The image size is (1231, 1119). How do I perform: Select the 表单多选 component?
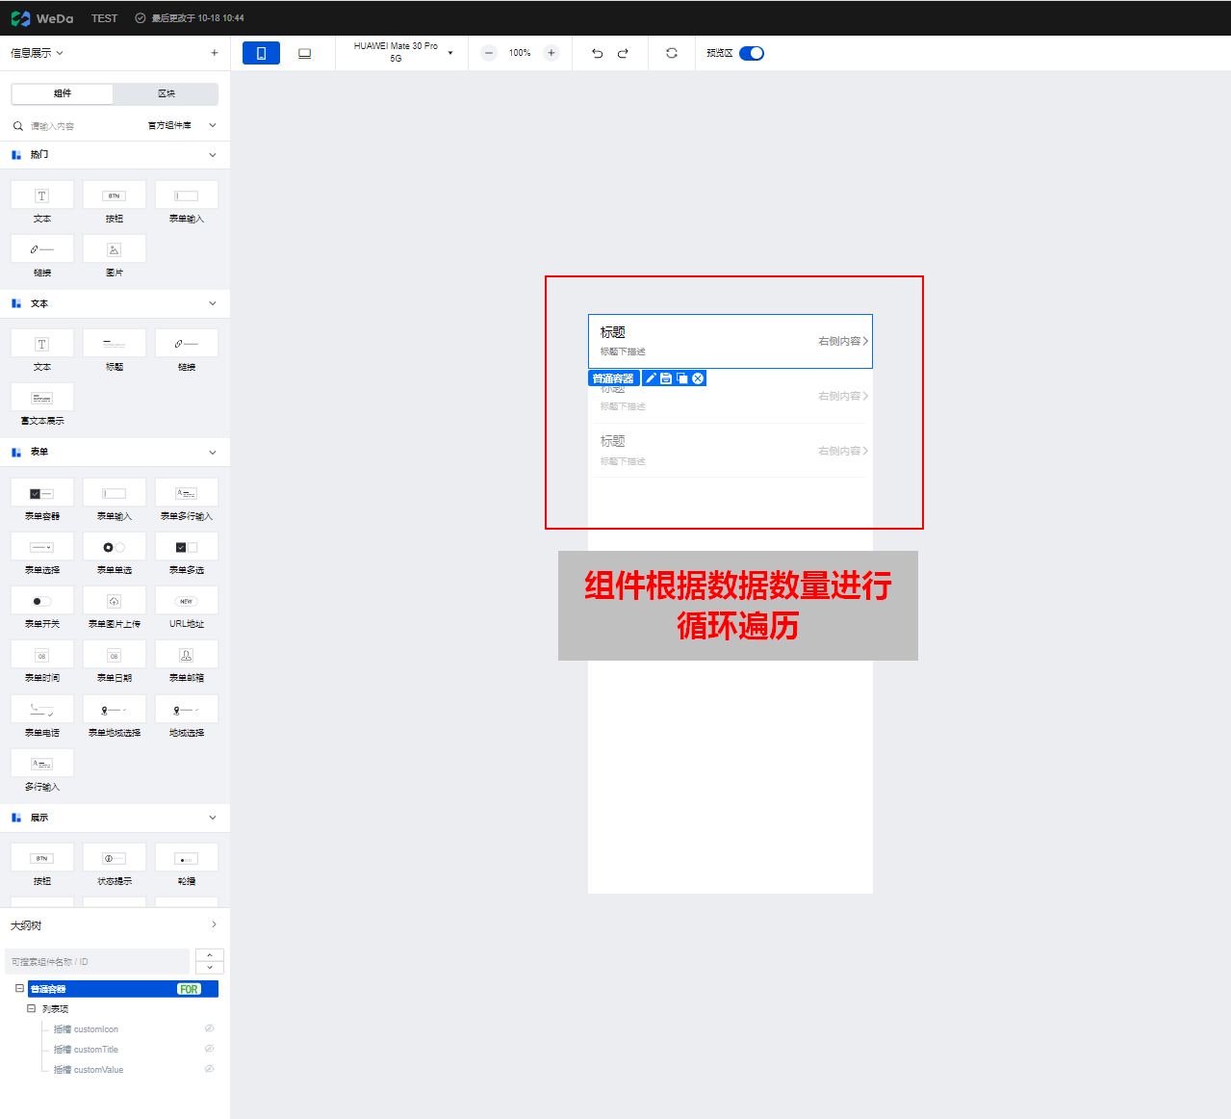pyautogui.click(x=187, y=554)
